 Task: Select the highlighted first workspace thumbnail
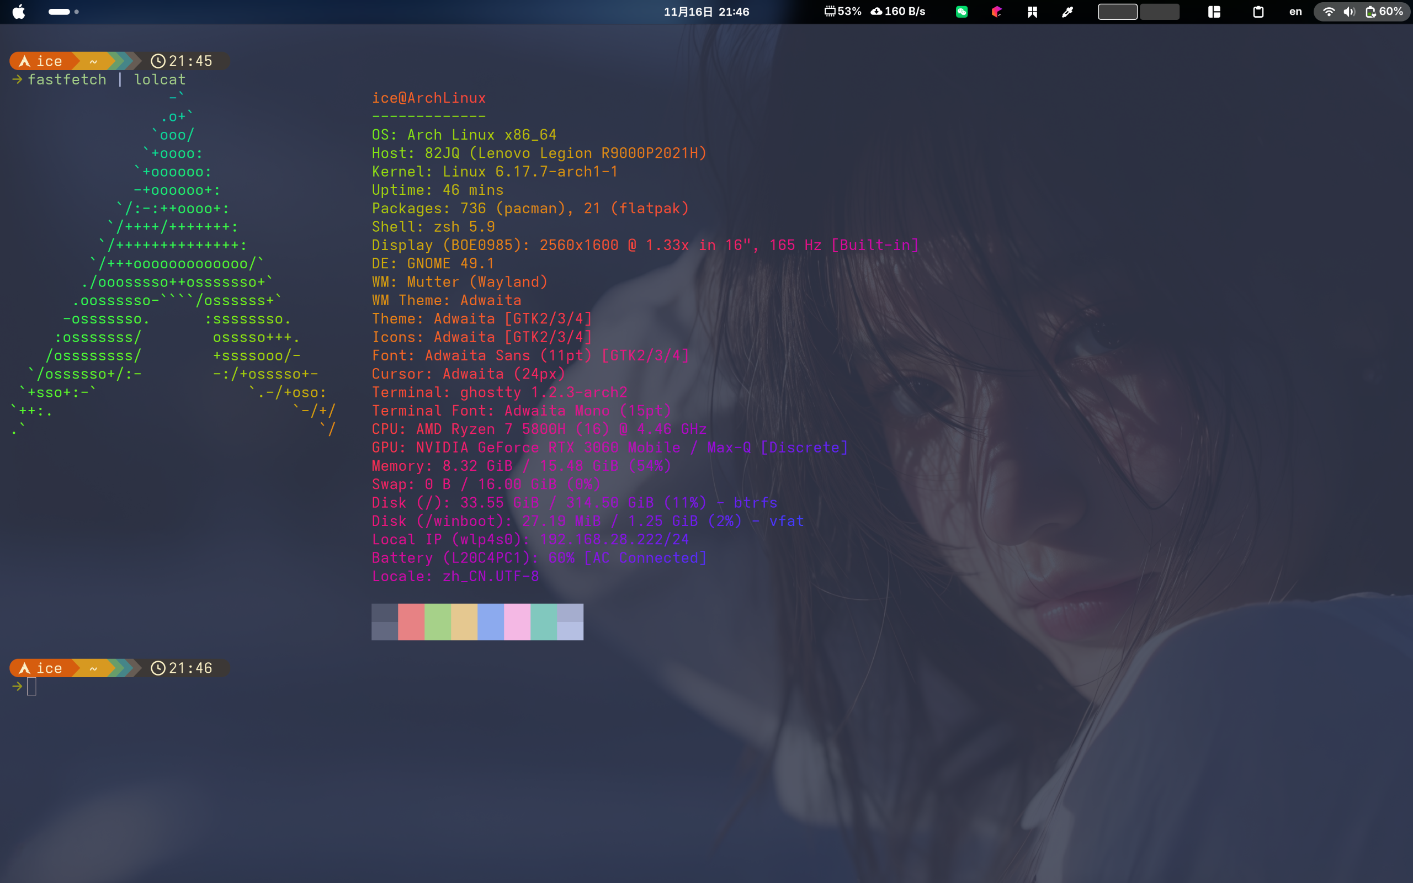coord(1118,12)
